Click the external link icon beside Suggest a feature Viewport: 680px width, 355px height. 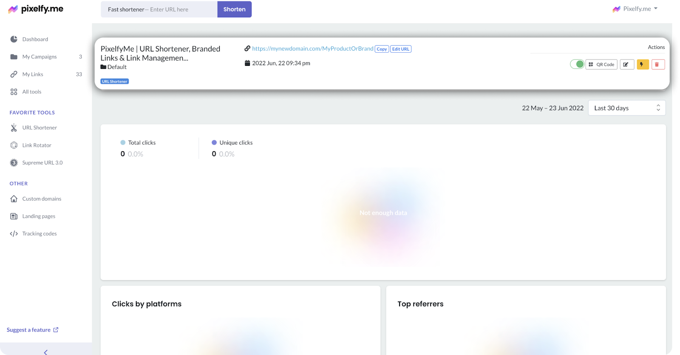point(56,329)
